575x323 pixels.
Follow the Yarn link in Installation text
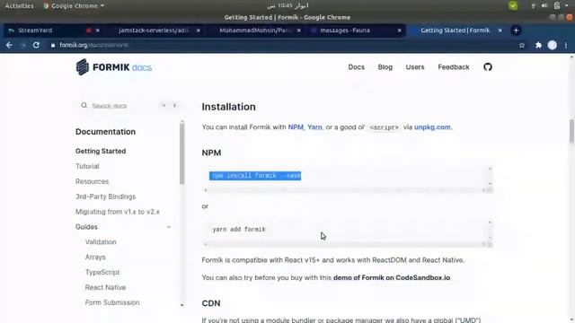314,127
